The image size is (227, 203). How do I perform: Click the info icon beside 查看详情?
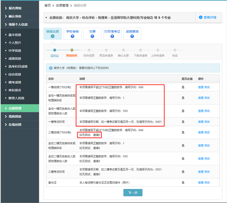coord(201,17)
